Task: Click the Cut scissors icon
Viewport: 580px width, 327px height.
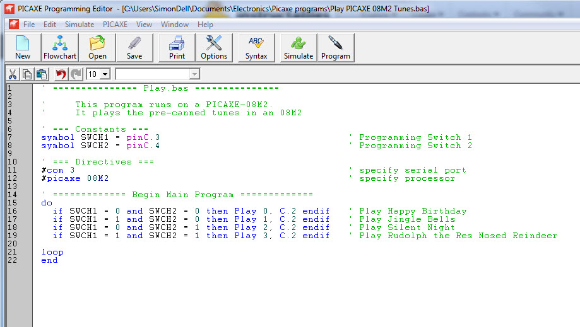Action: pyautogui.click(x=13, y=74)
